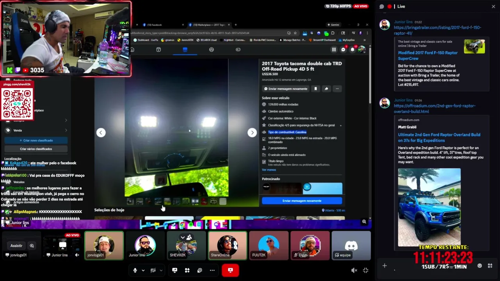Open the listing's three-dot more options
Image resolution: width=500 pixels, height=281 pixels.
[x=337, y=89]
